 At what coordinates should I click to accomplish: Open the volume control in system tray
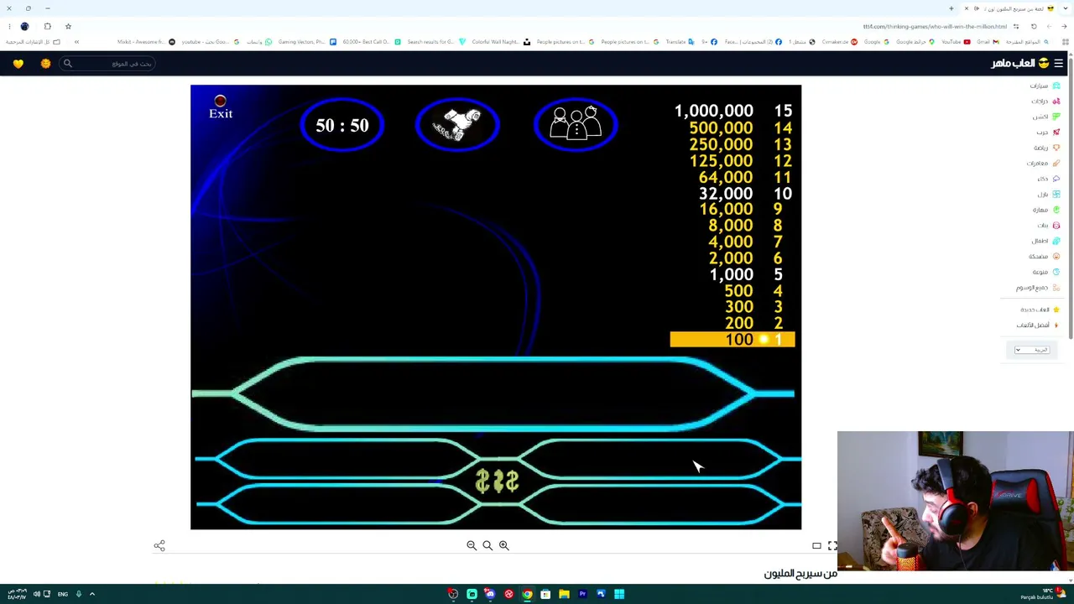click(x=36, y=594)
